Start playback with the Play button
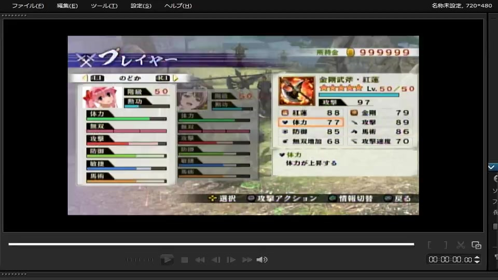Viewport: 498px width, 280px height. tap(167, 260)
